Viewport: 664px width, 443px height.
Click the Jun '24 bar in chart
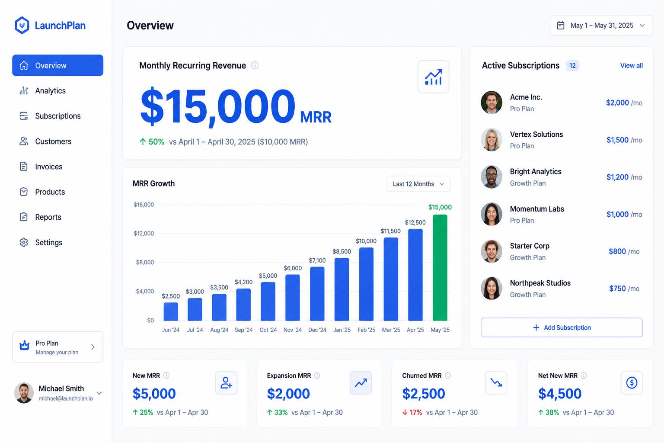pos(171,311)
